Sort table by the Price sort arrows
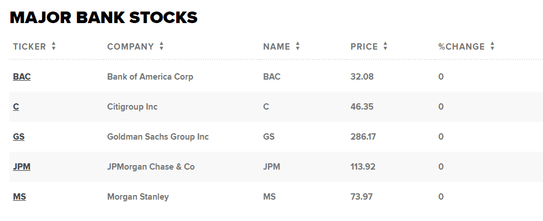Image resolution: width=543 pixels, height=221 pixels. 385,46
